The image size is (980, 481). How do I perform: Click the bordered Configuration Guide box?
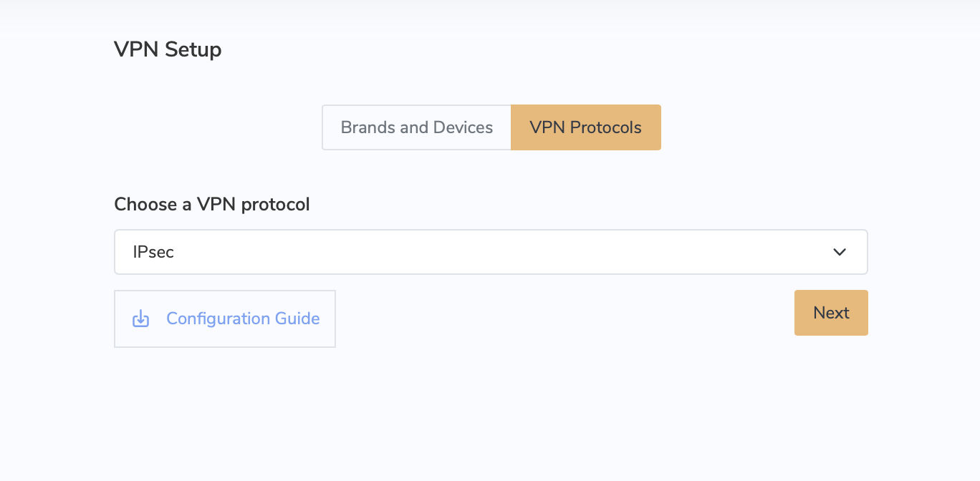point(225,319)
